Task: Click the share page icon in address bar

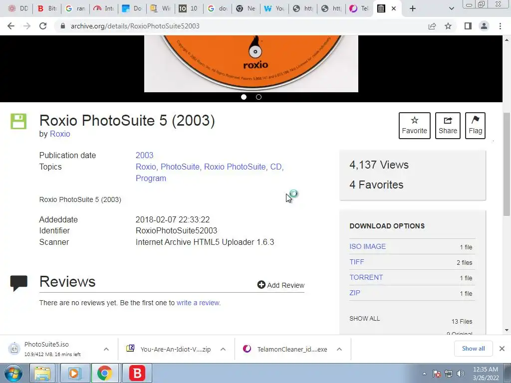Action: coord(432,26)
